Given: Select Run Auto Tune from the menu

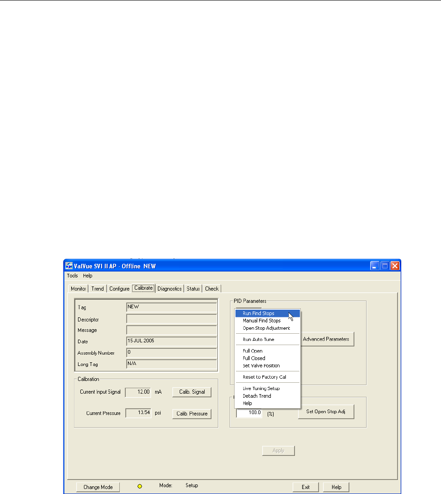Looking at the screenshot, I should [268, 339].
